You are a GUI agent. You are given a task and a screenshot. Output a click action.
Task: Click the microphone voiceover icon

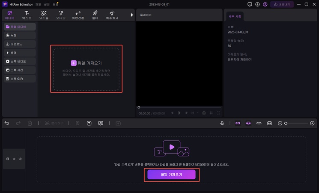pos(222,123)
